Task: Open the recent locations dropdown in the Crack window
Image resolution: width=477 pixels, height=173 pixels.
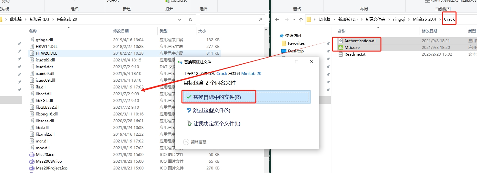Action: pyautogui.click(x=294, y=19)
